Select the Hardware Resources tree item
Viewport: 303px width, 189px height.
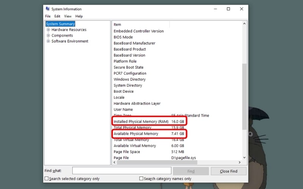click(69, 30)
